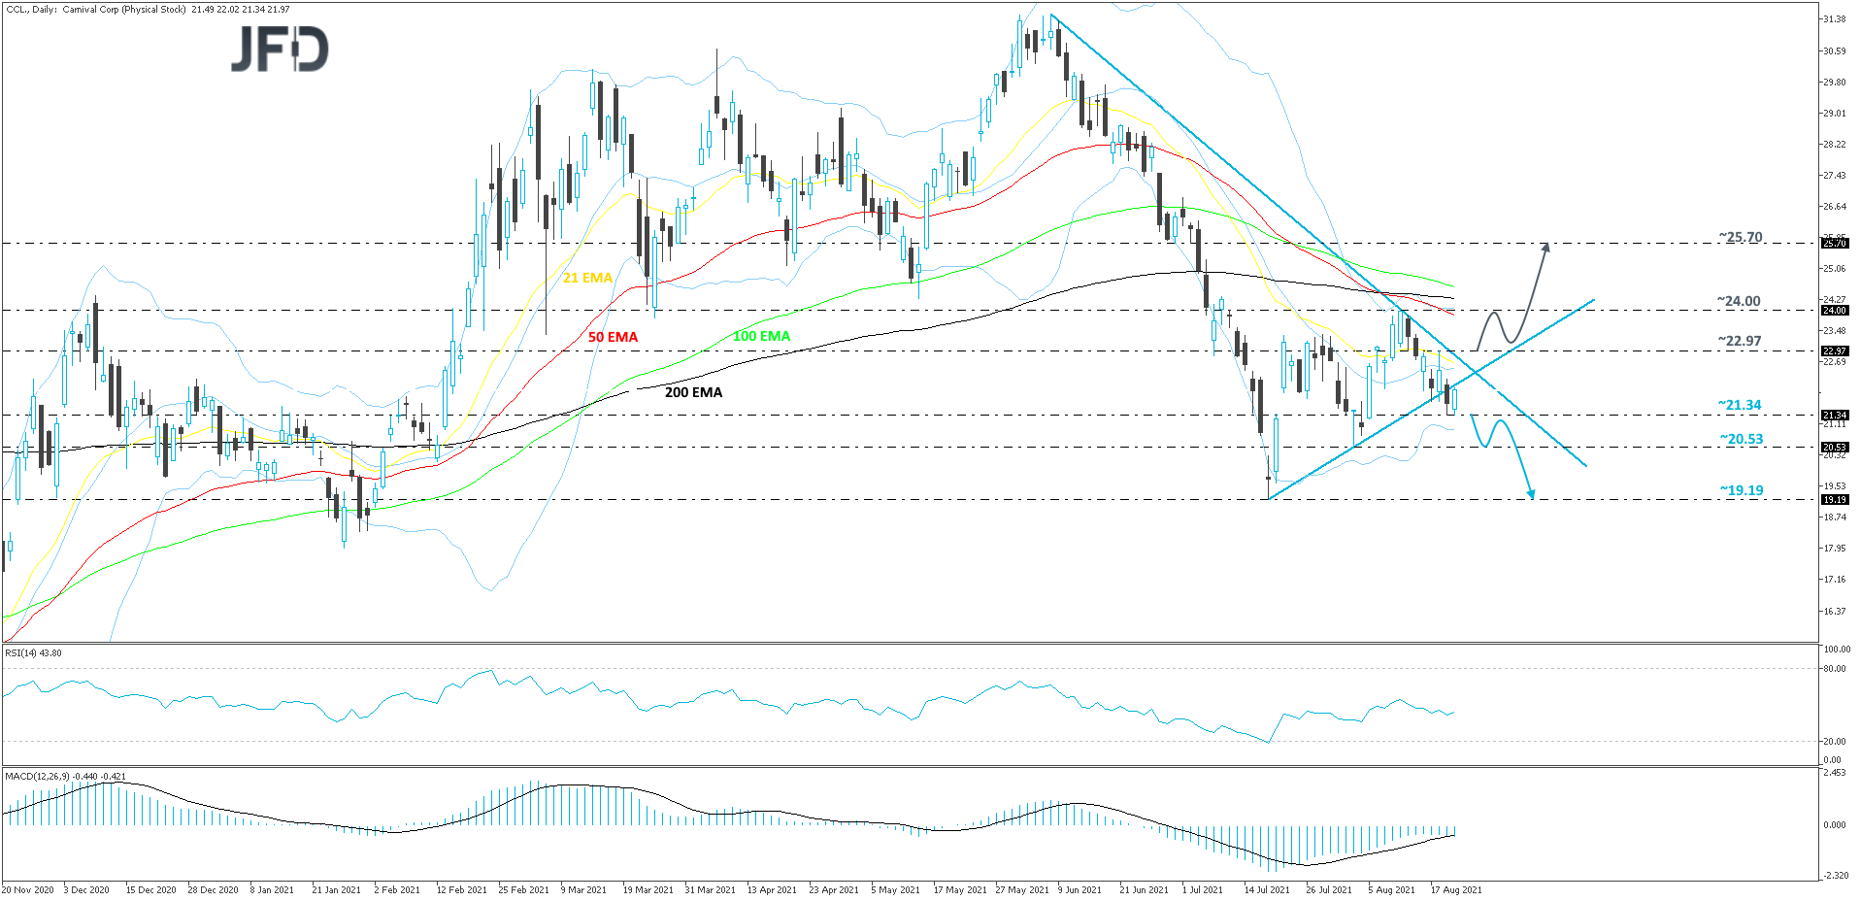Click the 19.19 price tag on axis
This screenshot has height=901, width=1860.
tap(1834, 500)
